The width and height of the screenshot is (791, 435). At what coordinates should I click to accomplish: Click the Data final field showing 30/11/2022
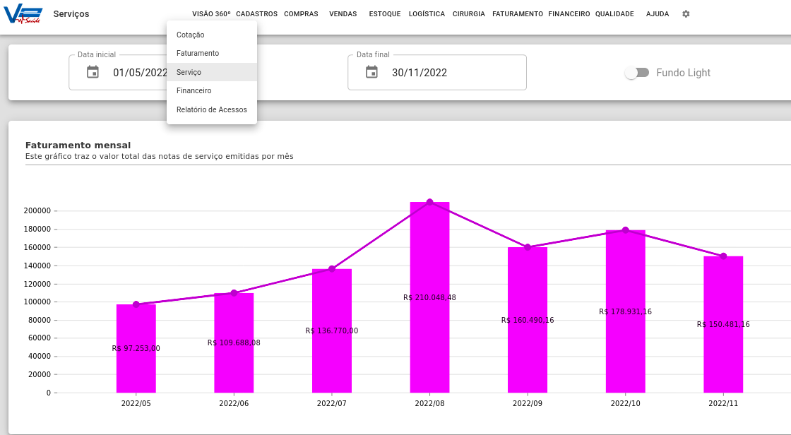[437, 72]
